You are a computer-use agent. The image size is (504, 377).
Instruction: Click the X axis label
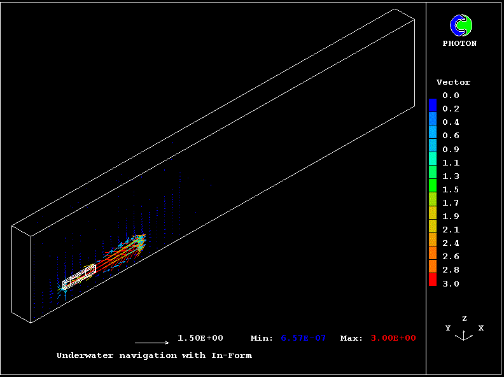(x=480, y=328)
